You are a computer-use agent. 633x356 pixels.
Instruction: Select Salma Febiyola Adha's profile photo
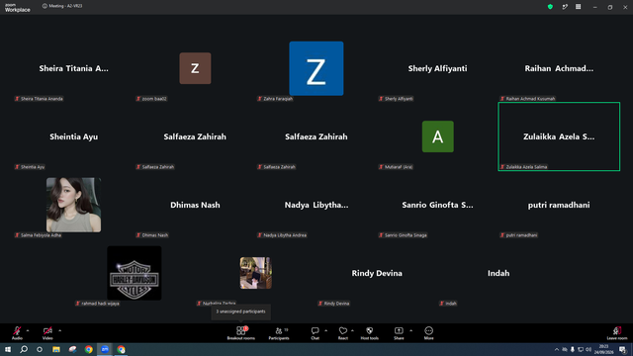tap(73, 205)
